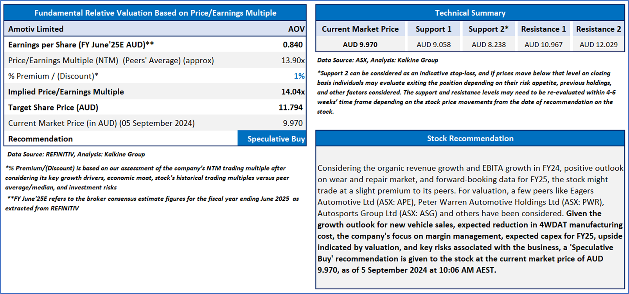
Task: Click the peers' average multiple 13.90x
Action: pos(293,61)
